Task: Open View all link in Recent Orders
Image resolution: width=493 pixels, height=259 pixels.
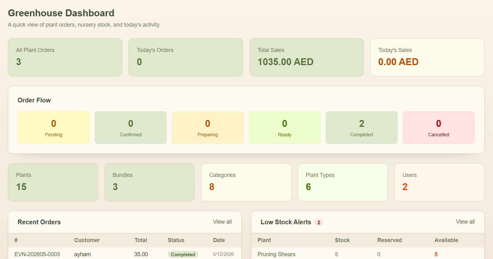Action: click(x=222, y=222)
